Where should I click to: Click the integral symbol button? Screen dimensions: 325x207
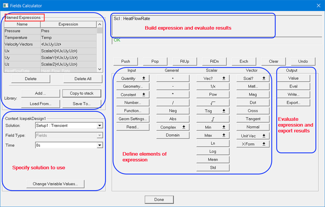click(x=213, y=119)
